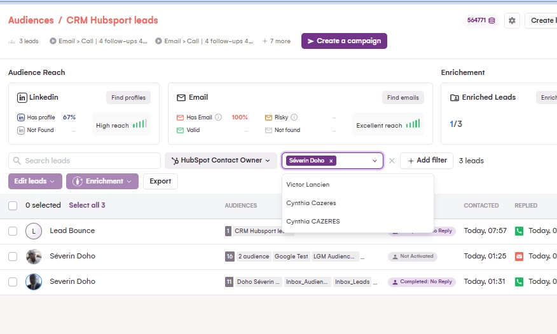Click the Select all 3 link
The height and width of the screenshot is (334, 557).
click(x=87, y=205)
